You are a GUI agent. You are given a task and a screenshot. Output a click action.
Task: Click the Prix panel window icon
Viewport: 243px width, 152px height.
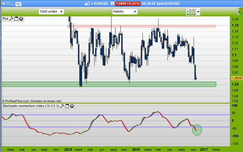[16, 19]
